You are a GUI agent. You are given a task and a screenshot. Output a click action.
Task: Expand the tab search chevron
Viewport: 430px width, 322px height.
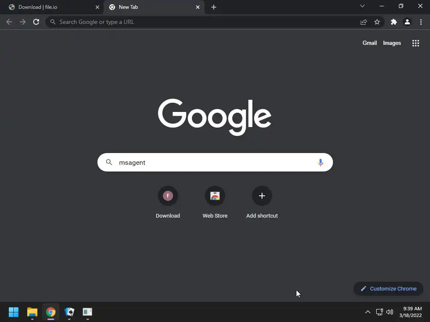click(362, 6)
